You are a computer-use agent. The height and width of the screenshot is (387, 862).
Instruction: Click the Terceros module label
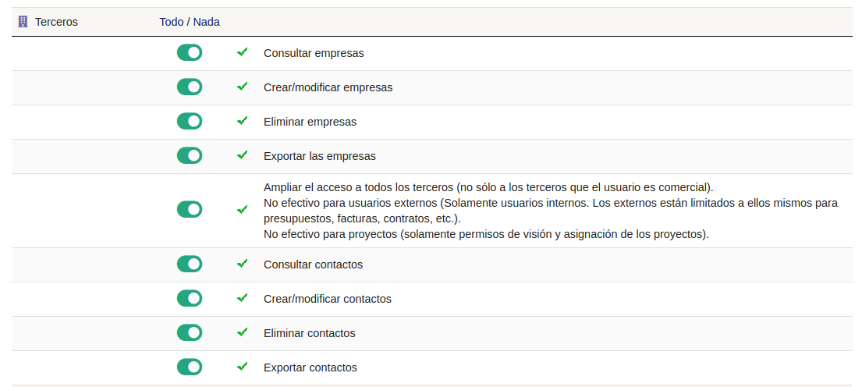pos(57,22)
